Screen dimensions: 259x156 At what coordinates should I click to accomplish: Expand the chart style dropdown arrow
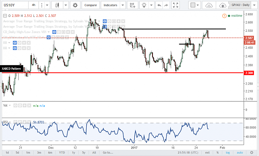tap(65, 5)
